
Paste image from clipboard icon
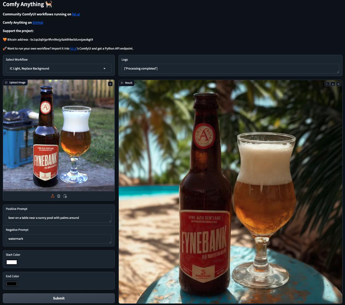[65, 196]
